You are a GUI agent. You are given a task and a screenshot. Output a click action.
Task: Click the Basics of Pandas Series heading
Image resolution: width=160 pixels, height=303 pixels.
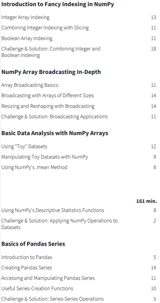[33, 244]
